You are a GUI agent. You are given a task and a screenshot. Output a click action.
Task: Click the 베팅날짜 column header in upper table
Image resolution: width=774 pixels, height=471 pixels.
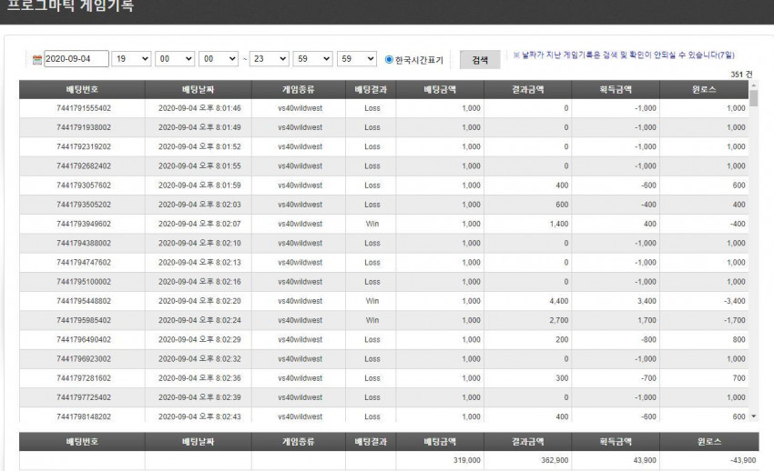click(x=198, y=90)
